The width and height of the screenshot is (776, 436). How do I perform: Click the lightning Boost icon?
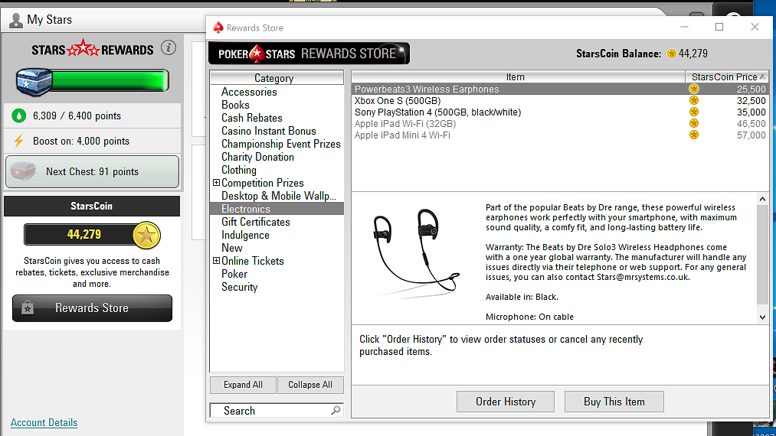click(x=19, y=142)
